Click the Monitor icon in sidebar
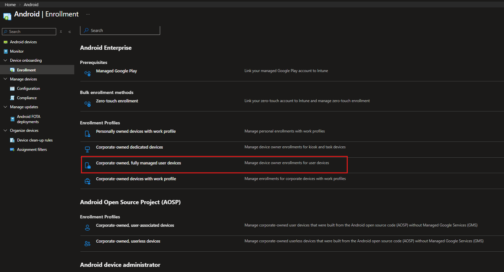504x272 pixels. 5,51
